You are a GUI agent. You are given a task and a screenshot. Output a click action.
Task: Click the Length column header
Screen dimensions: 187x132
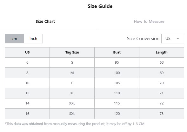point(162,52)
